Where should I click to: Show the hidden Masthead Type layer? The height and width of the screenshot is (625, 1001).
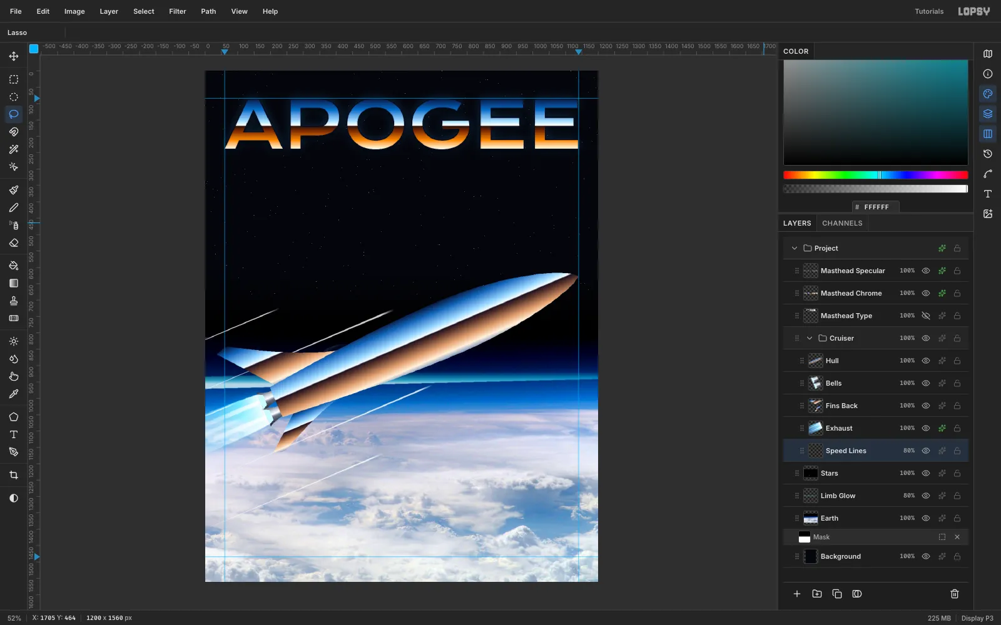926,316
